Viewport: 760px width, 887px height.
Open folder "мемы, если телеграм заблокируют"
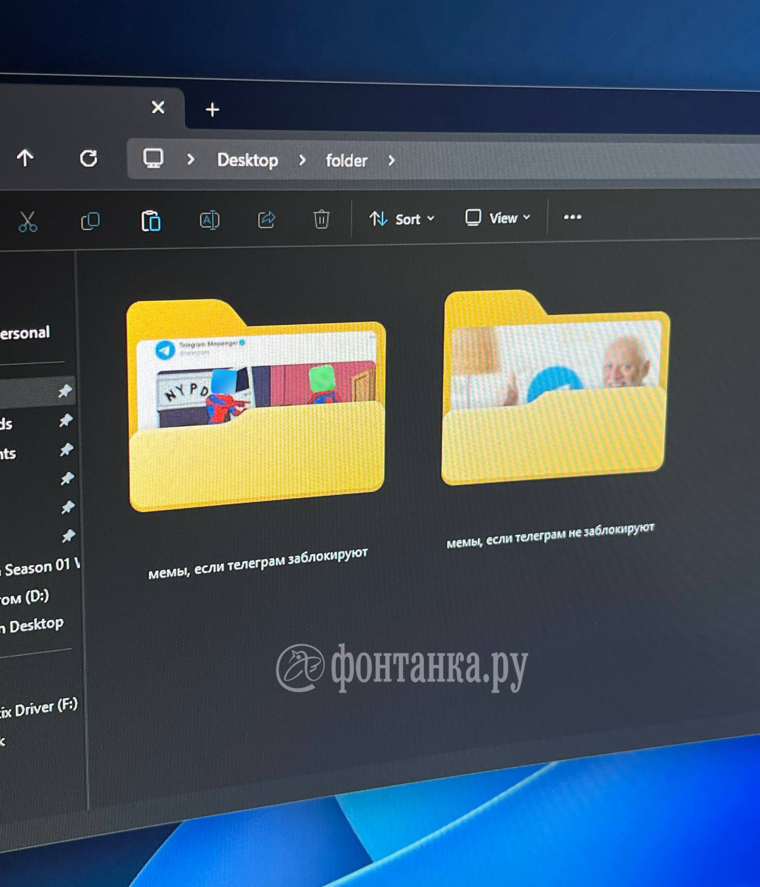(256, 407)
